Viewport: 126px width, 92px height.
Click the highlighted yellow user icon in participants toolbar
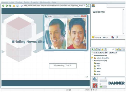coord(117,49)
